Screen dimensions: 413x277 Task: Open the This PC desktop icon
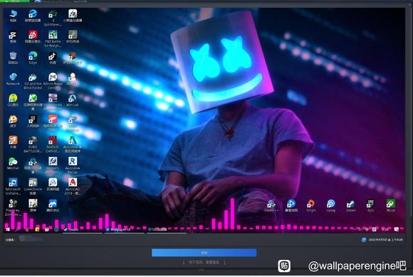(13, 15)
